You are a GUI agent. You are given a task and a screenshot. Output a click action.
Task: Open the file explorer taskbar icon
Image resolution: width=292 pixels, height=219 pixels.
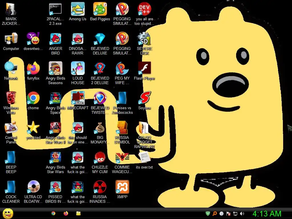point(78,213)
